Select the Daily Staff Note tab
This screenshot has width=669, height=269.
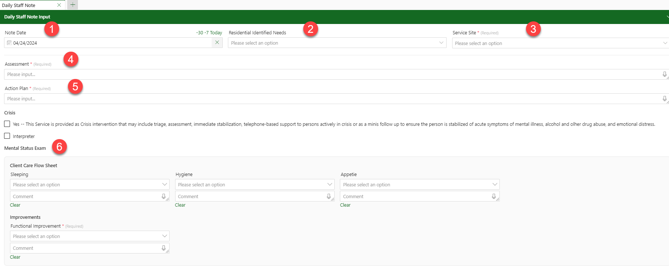click(x=19, y=5)
